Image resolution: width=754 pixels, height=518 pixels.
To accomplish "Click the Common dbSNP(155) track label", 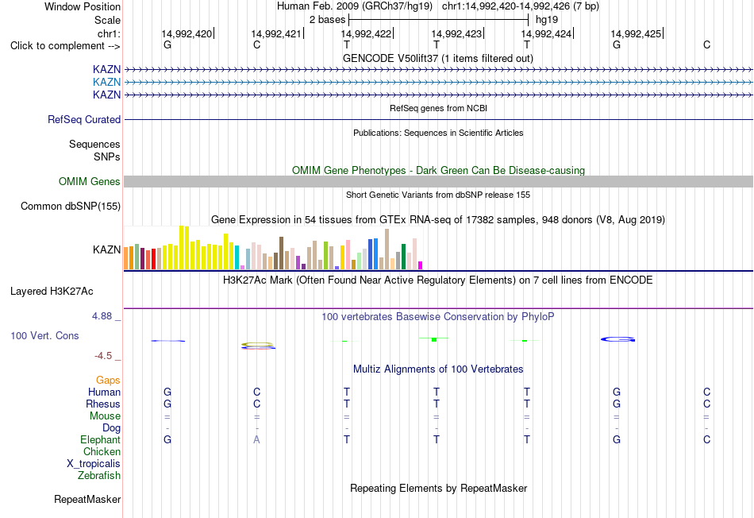I will [70, 206].
